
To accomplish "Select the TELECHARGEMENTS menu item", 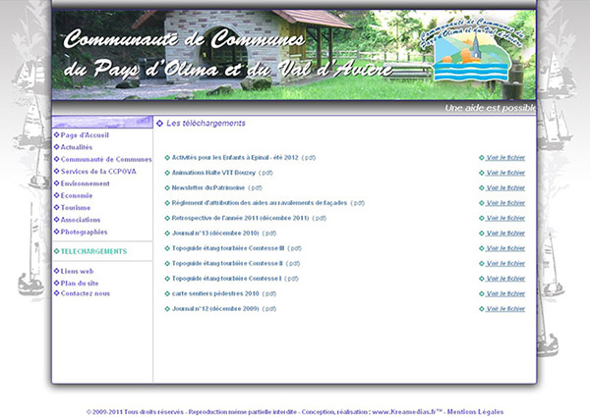I will [93, 251].
